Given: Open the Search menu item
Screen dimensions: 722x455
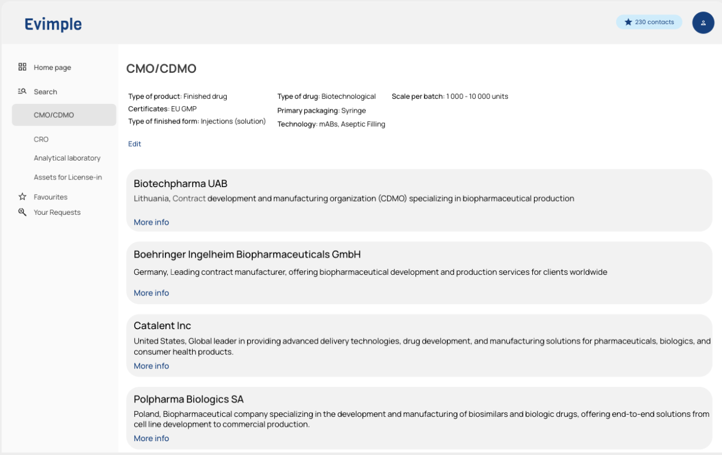Looking at the screenshot, I should tap(45, 92).
